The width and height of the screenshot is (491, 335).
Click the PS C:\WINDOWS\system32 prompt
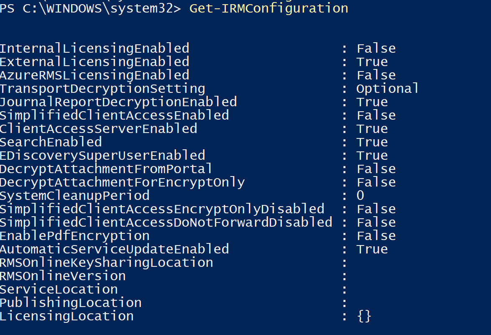click(90, 8)
